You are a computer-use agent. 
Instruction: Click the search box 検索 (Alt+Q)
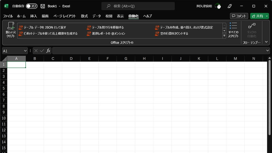coord(138,6)
